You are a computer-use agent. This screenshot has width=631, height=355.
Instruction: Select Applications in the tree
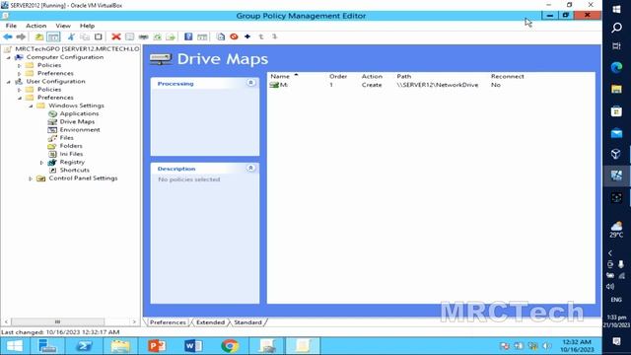point(79,113)
